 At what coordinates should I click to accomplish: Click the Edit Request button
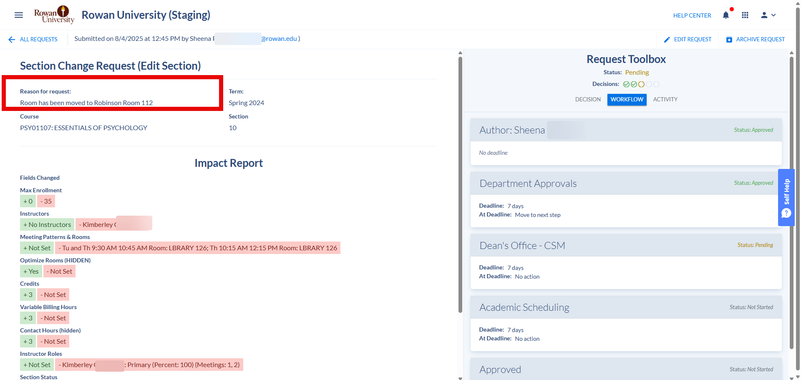pos(688,39)
